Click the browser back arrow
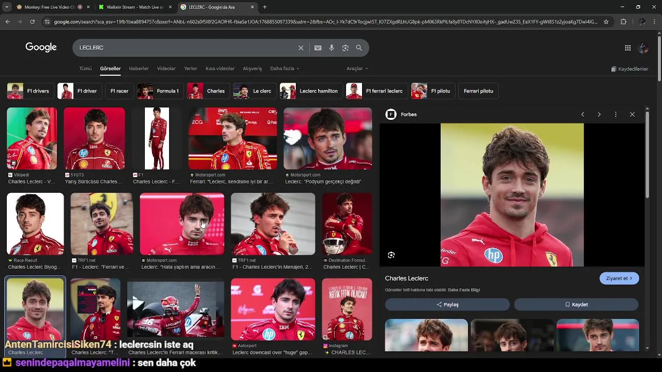662x372 pixels. (x=7, y=22)
